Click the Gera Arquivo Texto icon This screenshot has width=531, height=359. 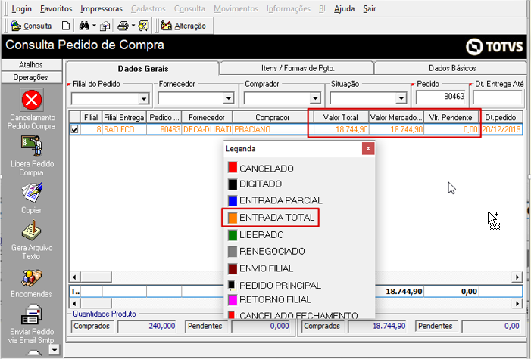pyautogui.click(x=32, y=231)
